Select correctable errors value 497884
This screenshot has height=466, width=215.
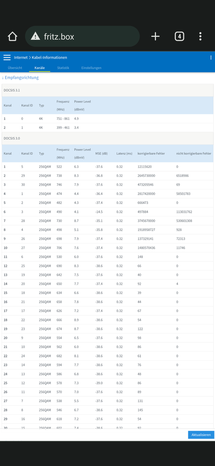click(x=143, y=212)
